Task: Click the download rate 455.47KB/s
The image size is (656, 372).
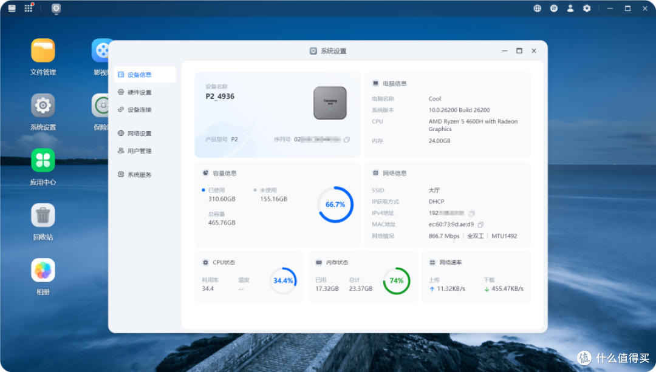Action: (x=507, y=289)
